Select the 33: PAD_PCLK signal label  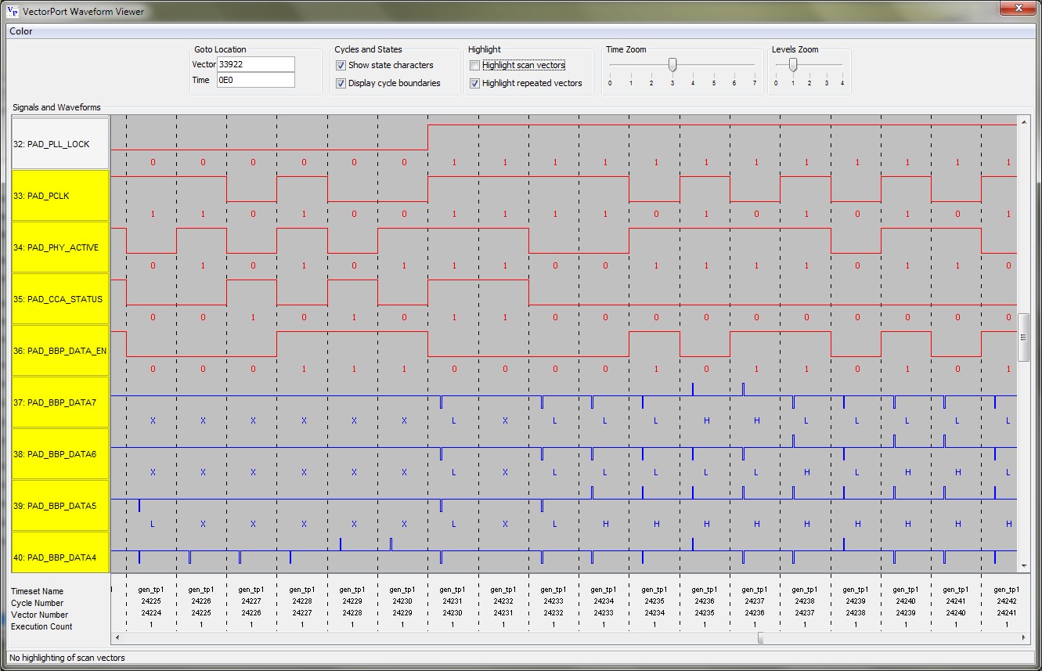(59, 196)
